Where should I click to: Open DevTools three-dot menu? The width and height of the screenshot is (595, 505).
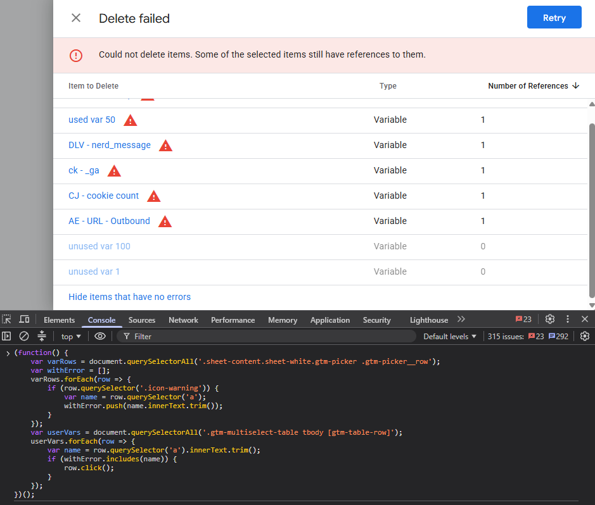[x=568, y=320]
